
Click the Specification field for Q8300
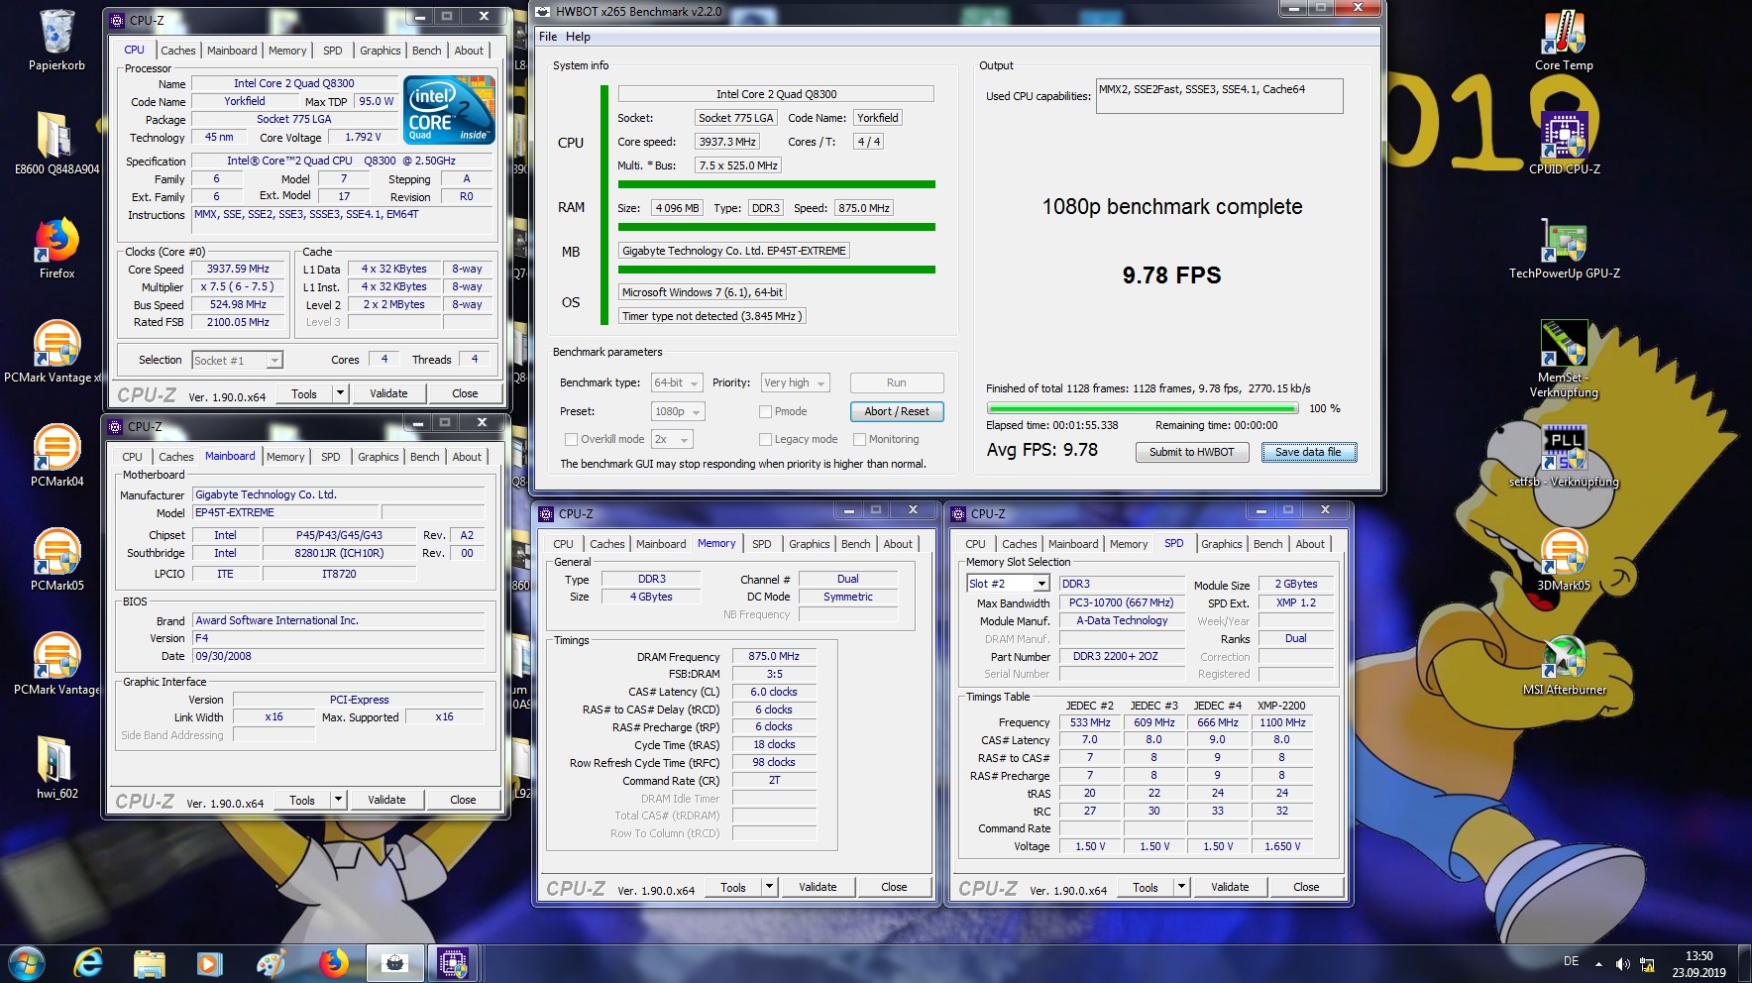(342, 161)
